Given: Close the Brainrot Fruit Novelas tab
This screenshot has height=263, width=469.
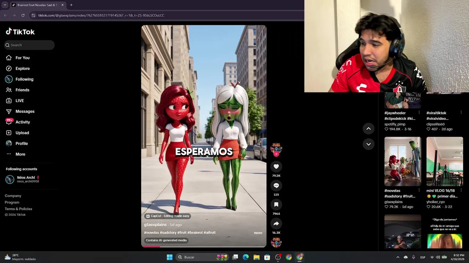Looking at the screenshot, I should point(62,5).
